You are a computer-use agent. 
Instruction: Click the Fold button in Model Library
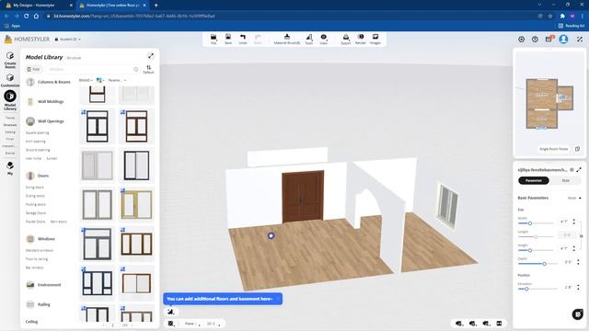pyautogui.click(x=33, y=69)
